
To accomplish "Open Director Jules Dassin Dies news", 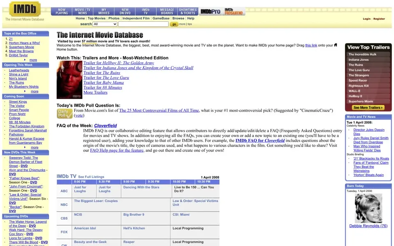I will pos(369,132).
